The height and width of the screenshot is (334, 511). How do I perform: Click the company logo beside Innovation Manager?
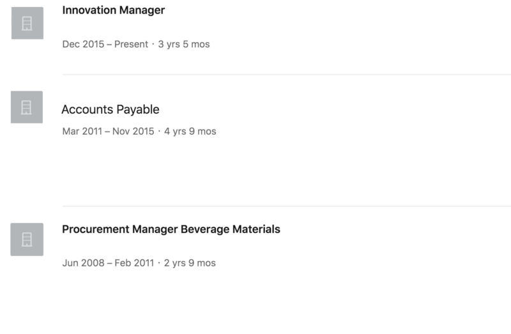coord(27,24)
